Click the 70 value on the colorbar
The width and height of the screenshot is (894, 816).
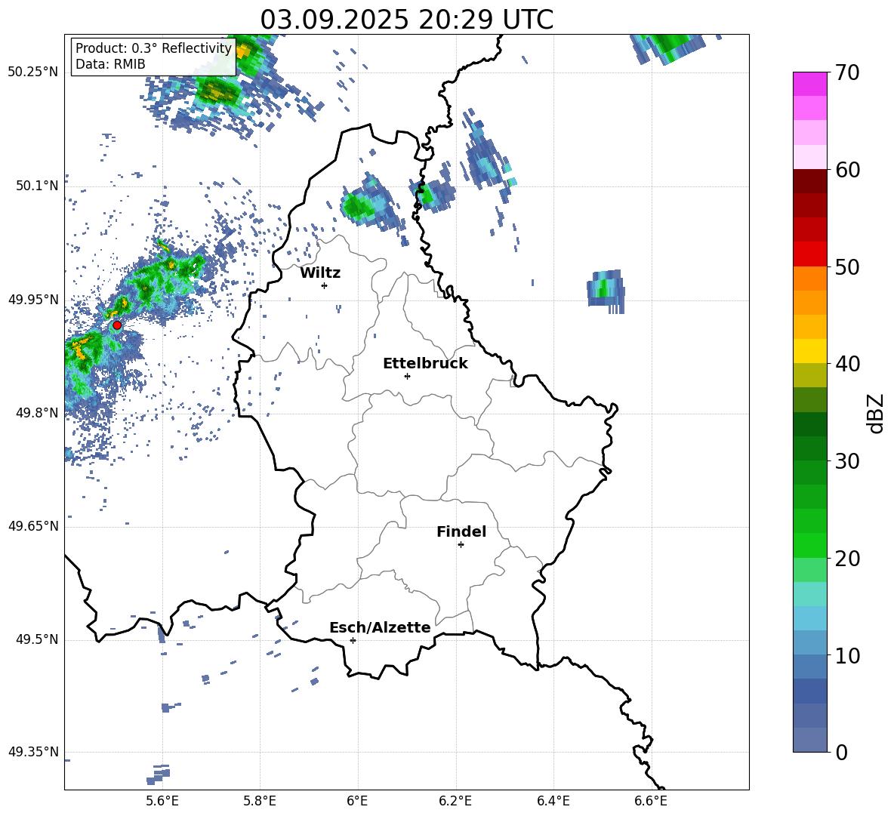pyautogui.click(x=846, y=72)
